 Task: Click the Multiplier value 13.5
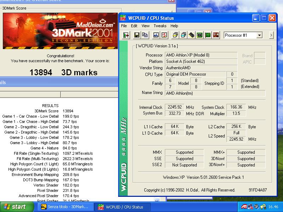pos(236,113)
